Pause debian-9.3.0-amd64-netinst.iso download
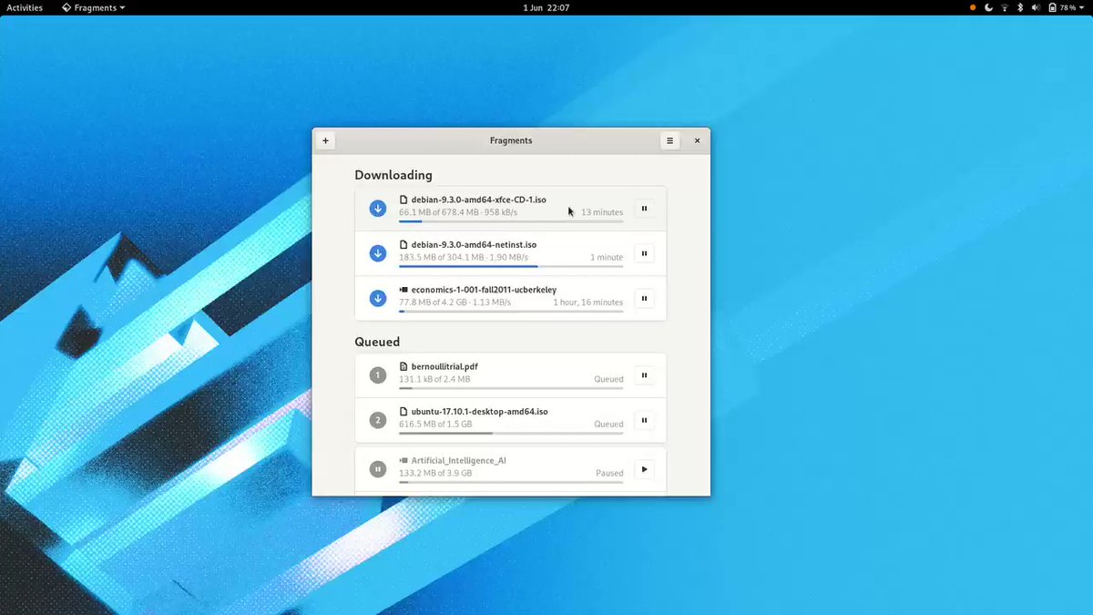The width and height of the screenshot is (1093, 615). tap(644, 253)
